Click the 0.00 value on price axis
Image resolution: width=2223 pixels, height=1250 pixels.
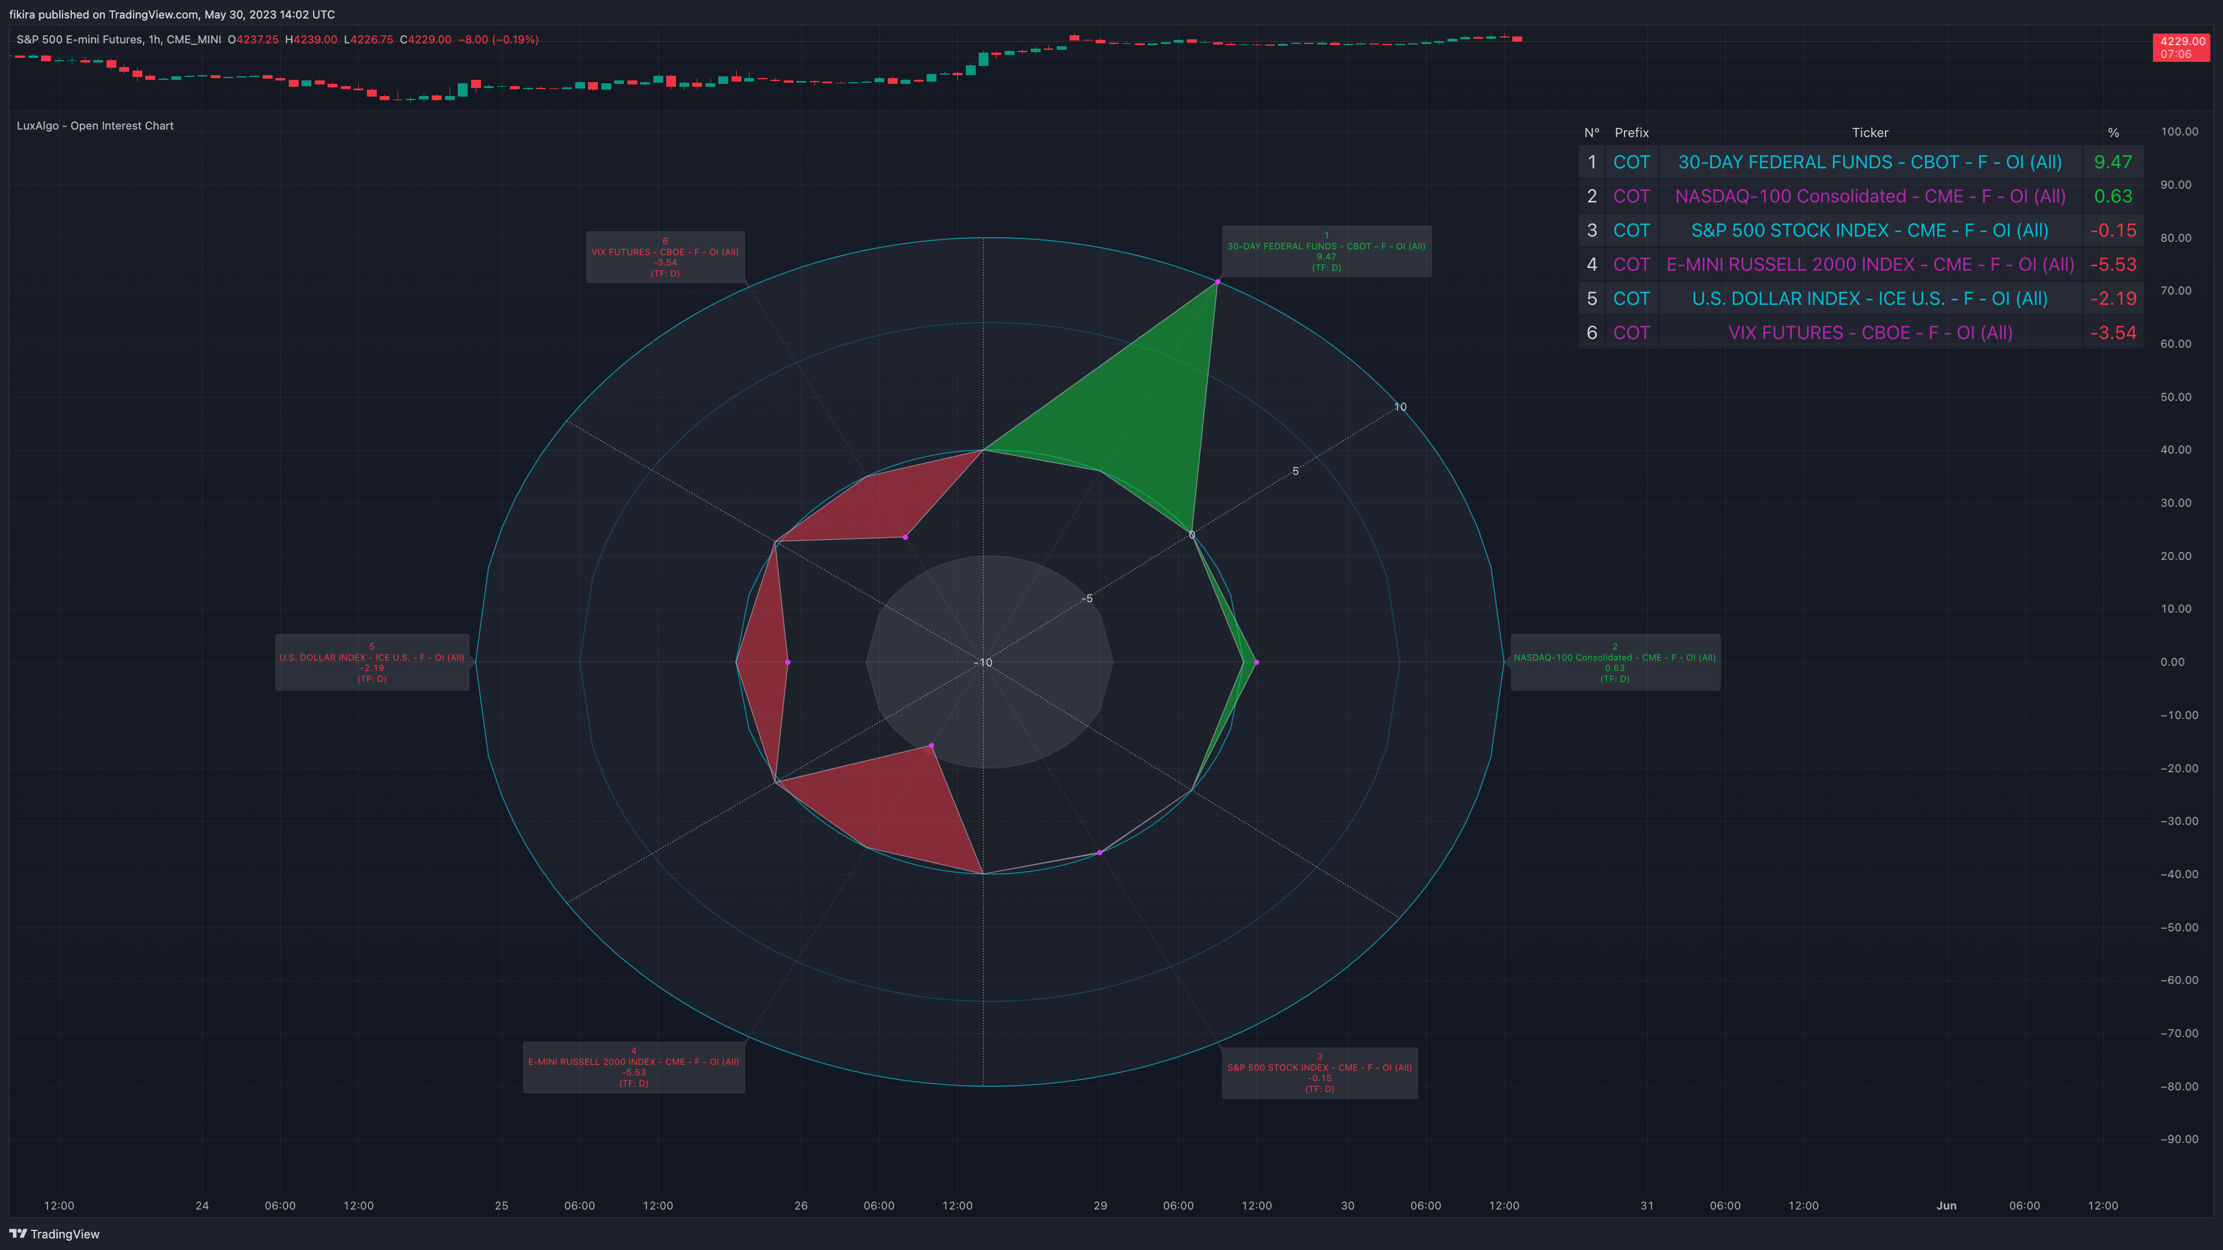[x=2172, y=662]
